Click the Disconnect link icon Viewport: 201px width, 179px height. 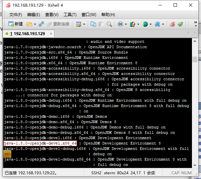pyautogui.click(x=41, y=24)
